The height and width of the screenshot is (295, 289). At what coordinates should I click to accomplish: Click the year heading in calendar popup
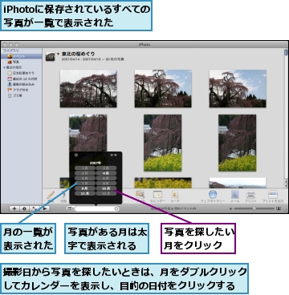tap(96, 163)
